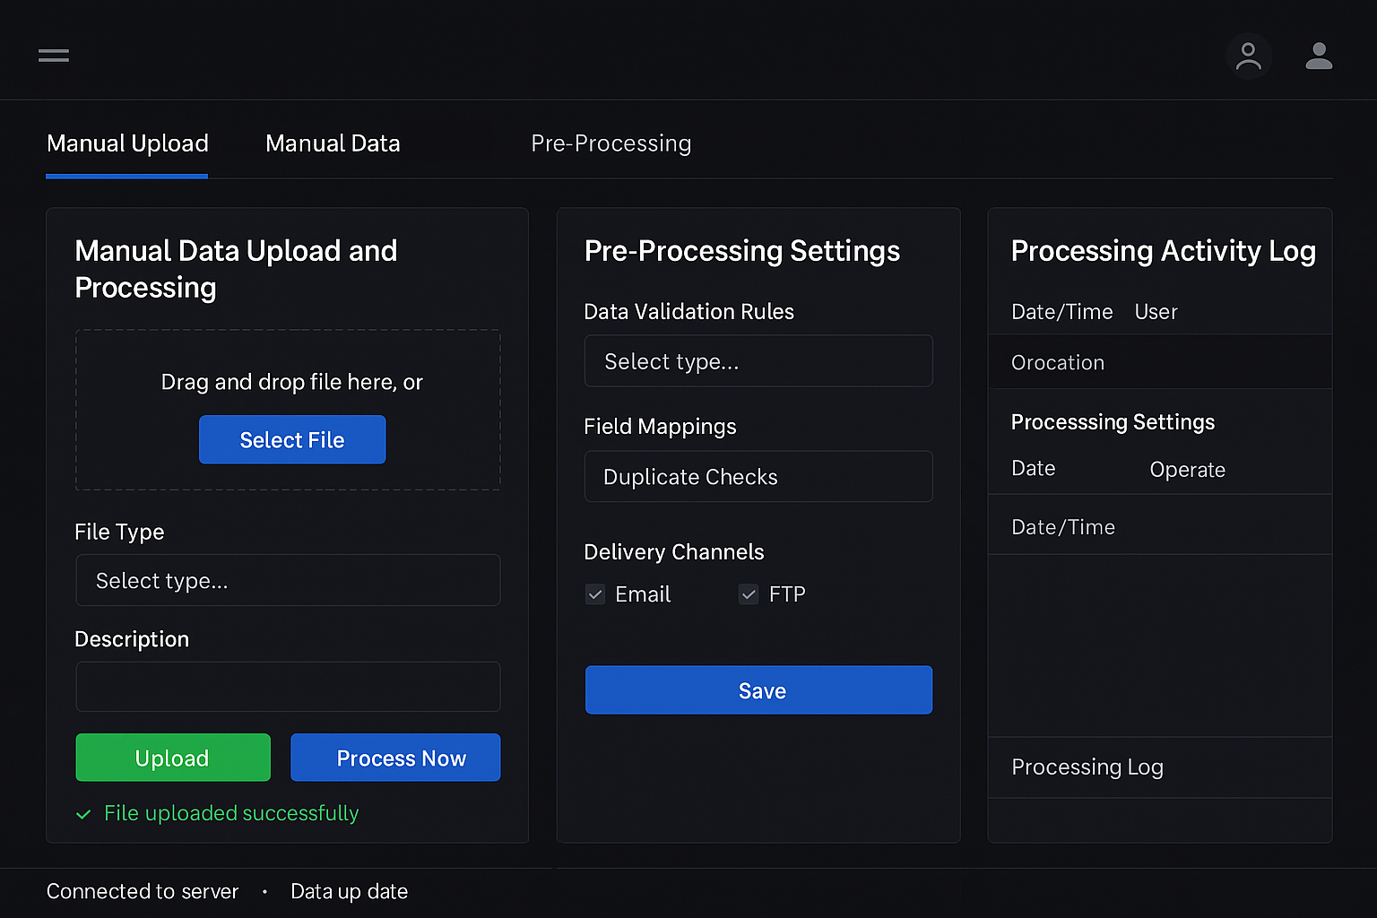
Task: Toggle the FTP delivery checkbox
Action: [x=749, y=594]
